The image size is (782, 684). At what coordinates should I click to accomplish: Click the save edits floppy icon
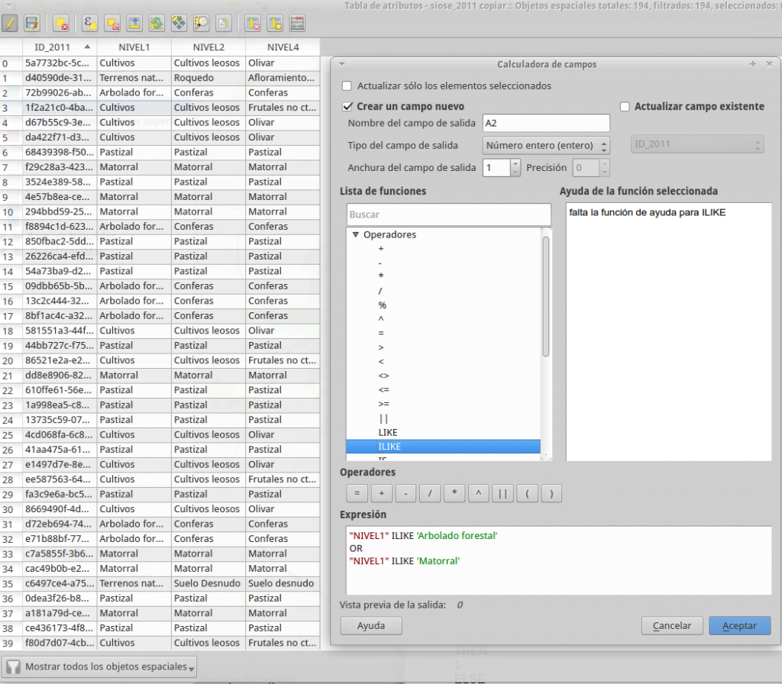(32, 23)
